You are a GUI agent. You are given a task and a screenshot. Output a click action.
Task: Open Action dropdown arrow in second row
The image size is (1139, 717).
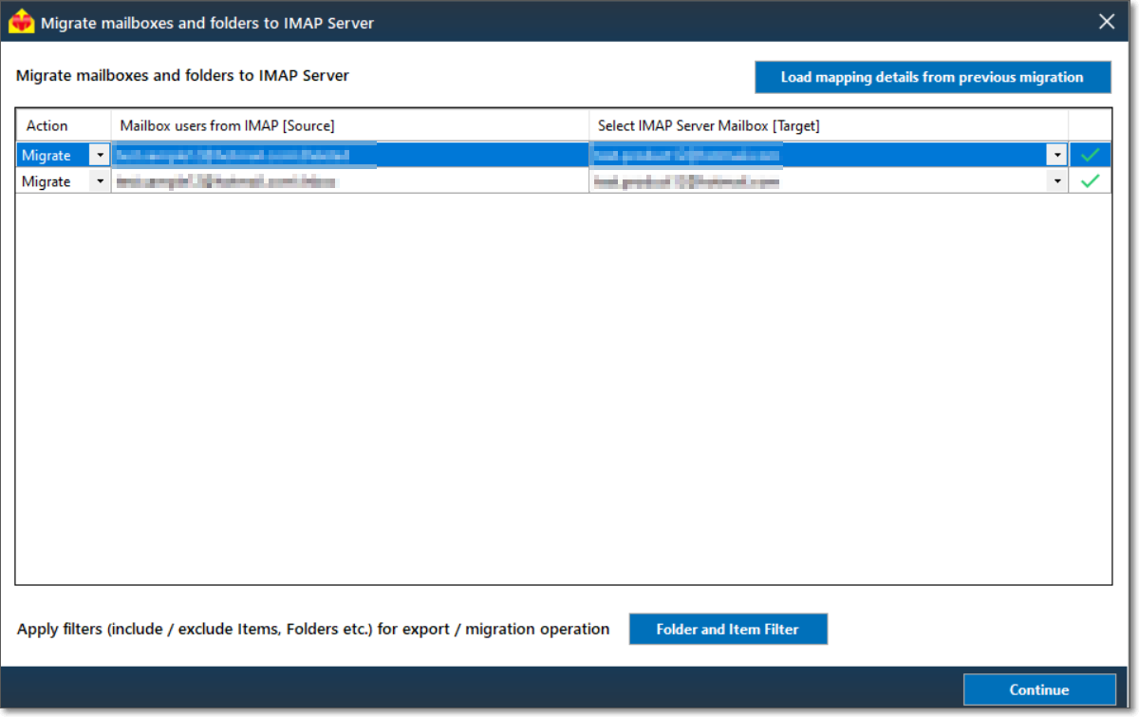[100, 181]
